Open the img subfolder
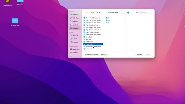Viewport: 185px width, 104px height. pos(115,20)
